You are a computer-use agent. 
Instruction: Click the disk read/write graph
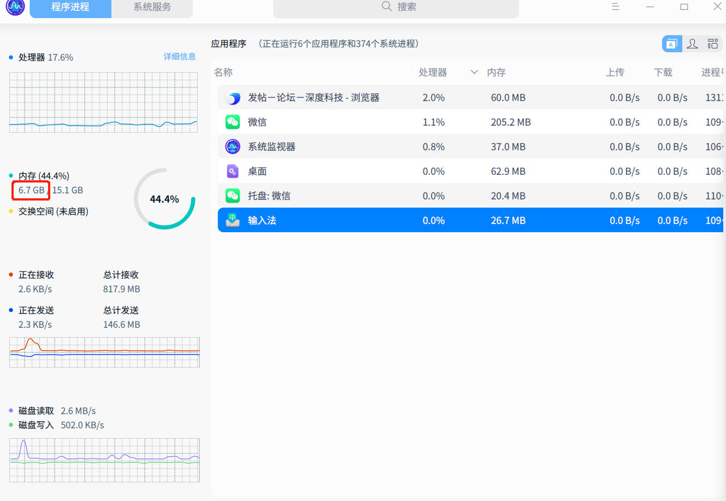pyautogui.click(x=104, y=460)
